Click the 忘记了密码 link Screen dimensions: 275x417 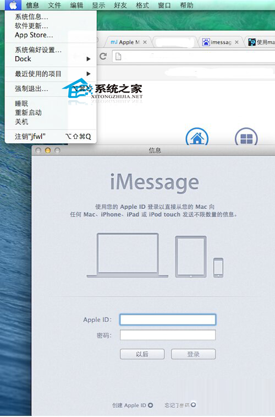point(177,405)
